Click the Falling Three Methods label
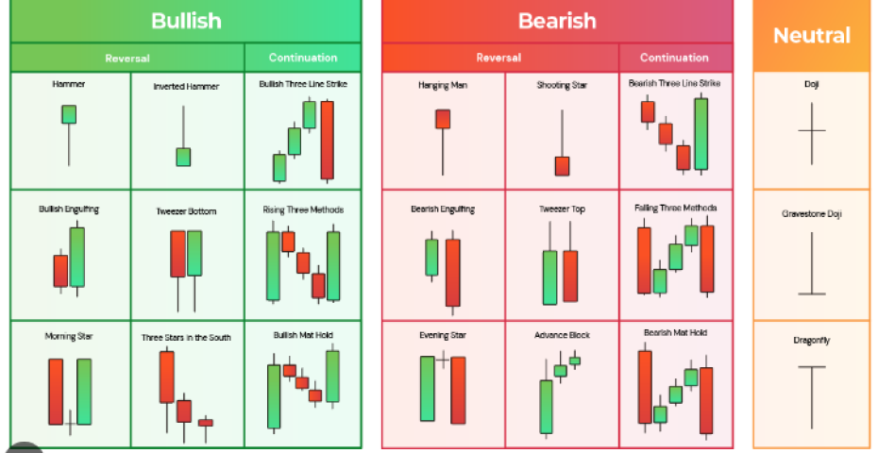Image resolution: width=878 pixels, height=453 pixels. point(674,208)
